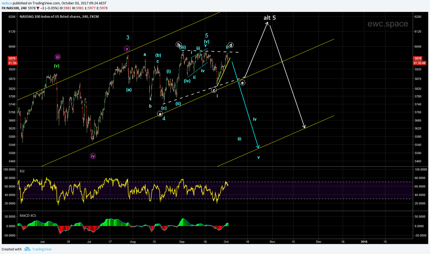The height and width of the screenshot is (254, 430).
Task: Open the wsbza author profile link
Action: [x=7, y=3]
